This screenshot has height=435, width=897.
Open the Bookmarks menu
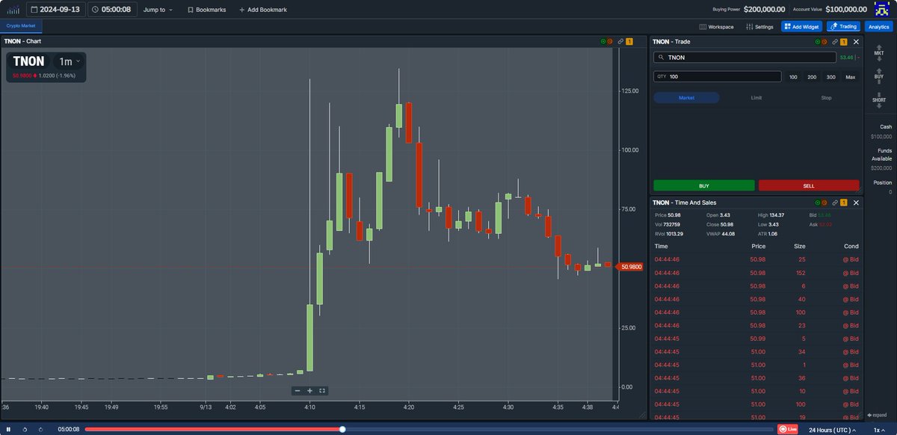coord(206,10)
